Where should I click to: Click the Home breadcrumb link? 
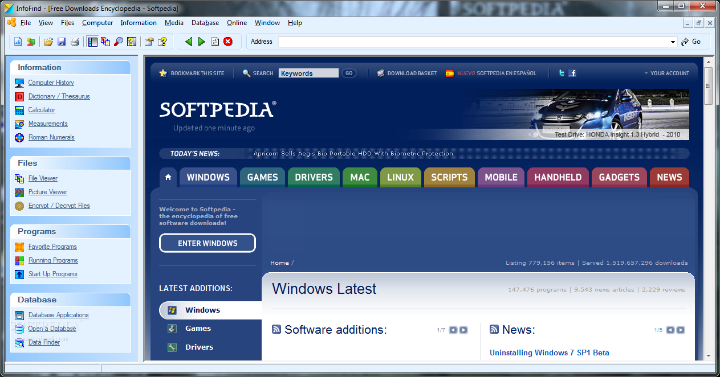[x=279, y=263]
